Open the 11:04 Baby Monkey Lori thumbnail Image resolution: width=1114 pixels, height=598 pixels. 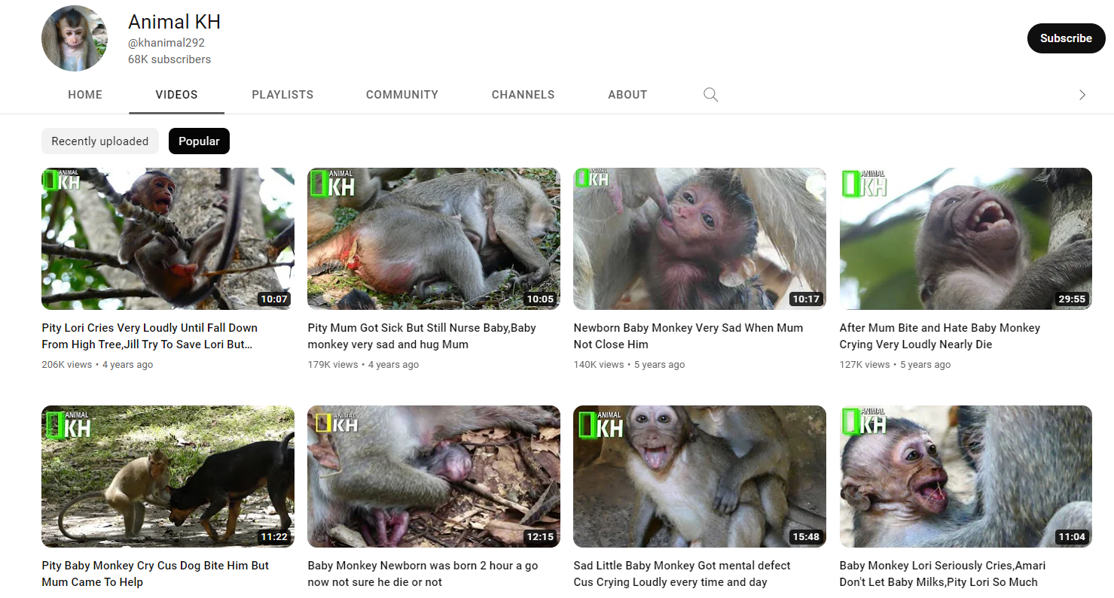(x=966, y=477)
